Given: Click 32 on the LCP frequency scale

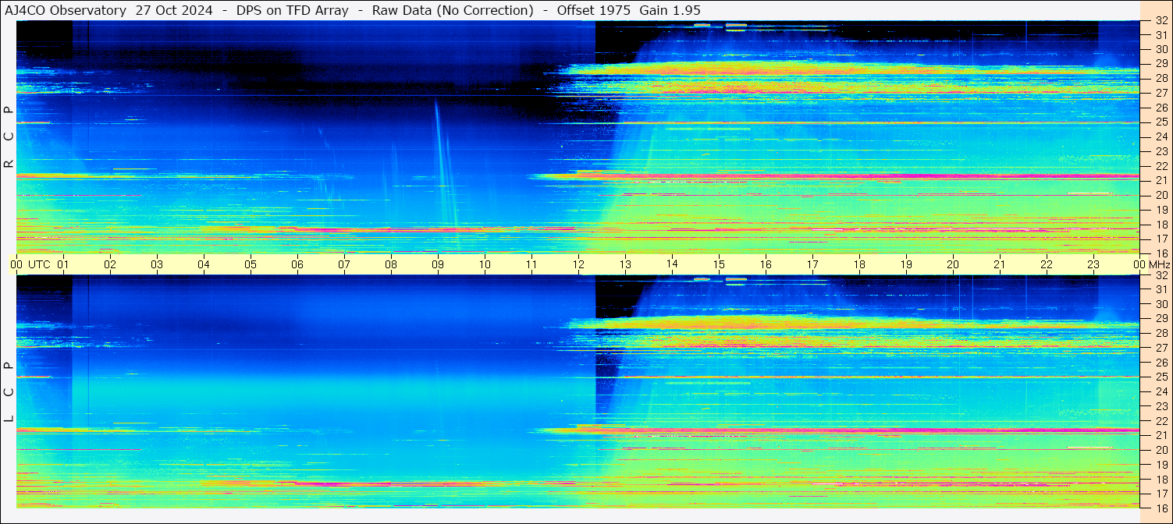Looking at the screenshot, I should click(x=1161, y=275).
